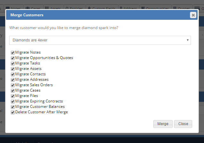Switch to the Opportunities tab
This screenshot has height=143, width=204.
155,8
